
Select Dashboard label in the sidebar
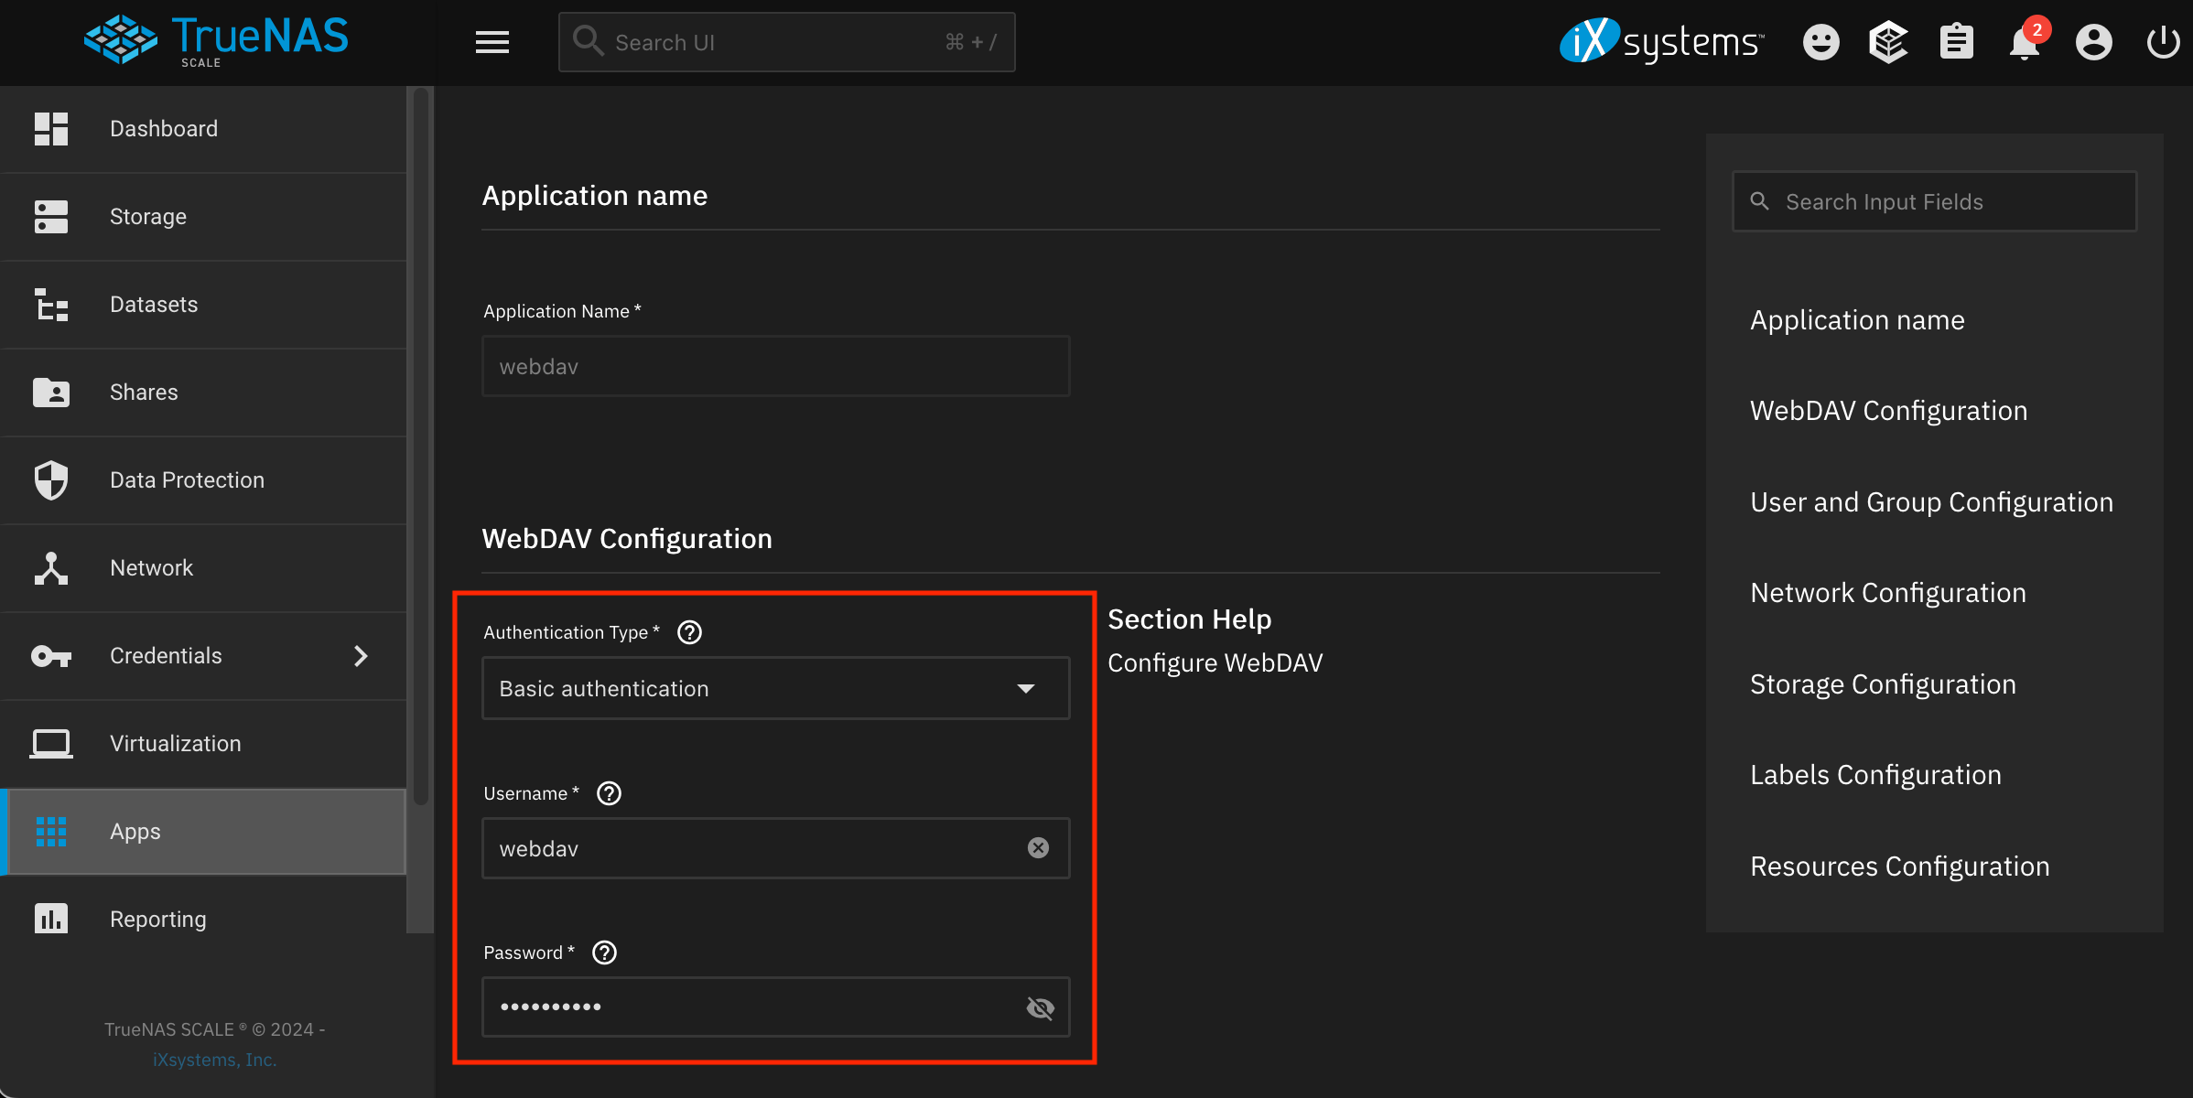pos(164,129)
